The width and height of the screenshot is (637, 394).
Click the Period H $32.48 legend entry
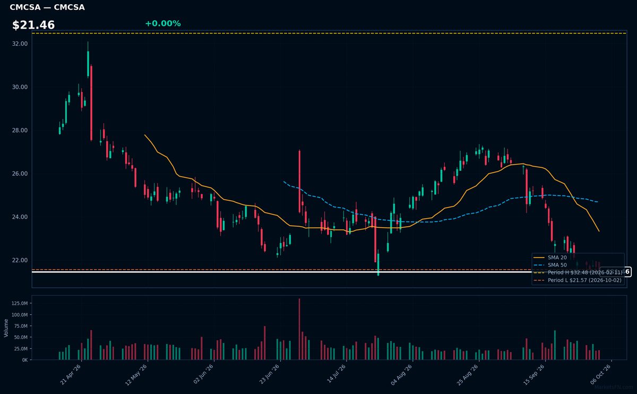click(578, 272)
